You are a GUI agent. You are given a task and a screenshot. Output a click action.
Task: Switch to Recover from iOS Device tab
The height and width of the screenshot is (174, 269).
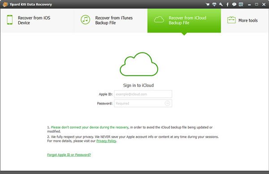coord(37,21)
